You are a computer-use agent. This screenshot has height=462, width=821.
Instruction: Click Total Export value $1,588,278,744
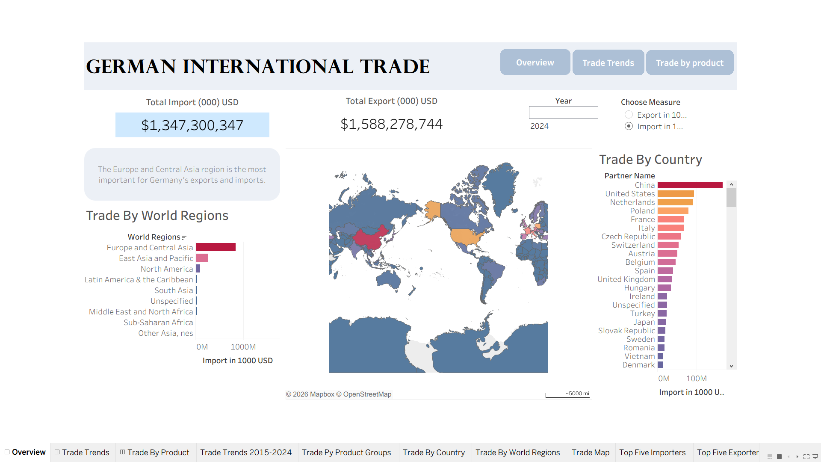tap(391, 124)
